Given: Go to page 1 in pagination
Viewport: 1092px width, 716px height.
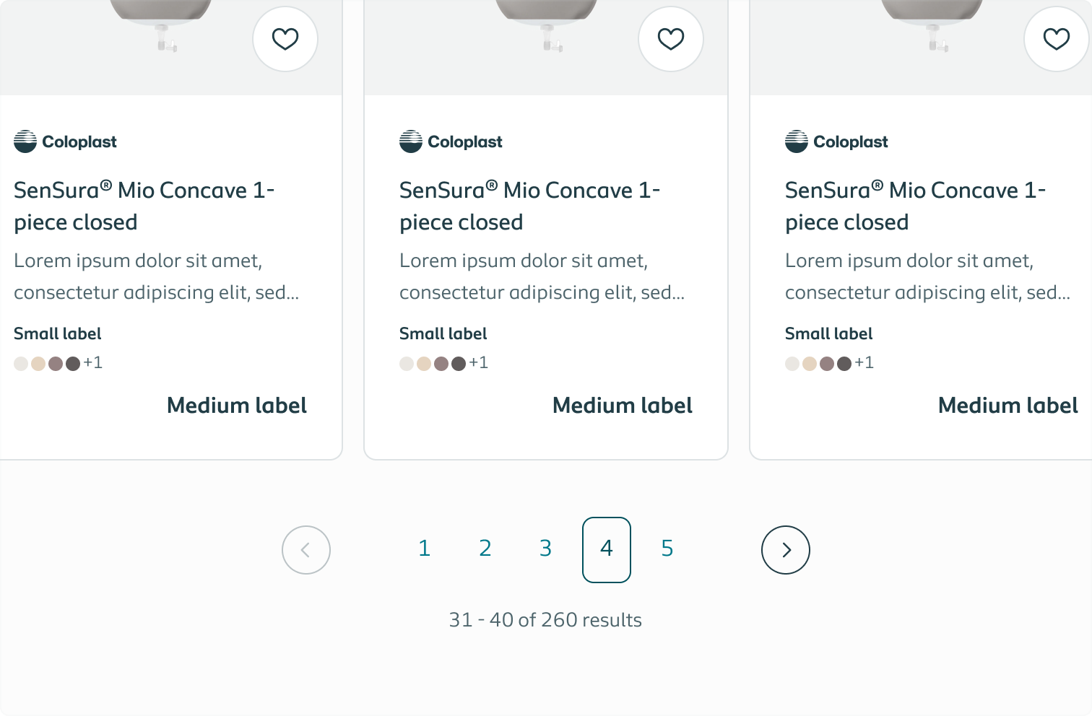Looking at the screenshot, I should [x=425, y=548].
